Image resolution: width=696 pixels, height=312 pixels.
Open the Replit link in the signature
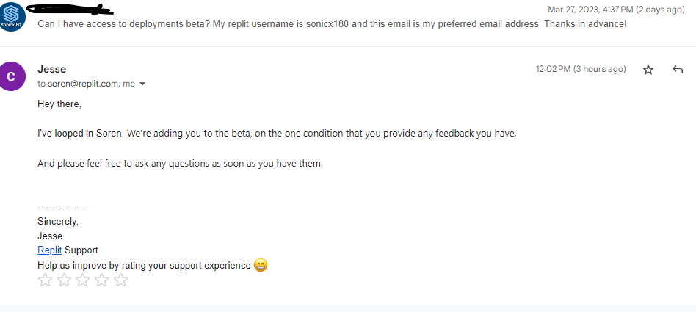(49, 250)
